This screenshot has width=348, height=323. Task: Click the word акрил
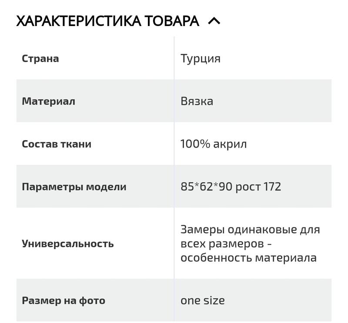pyautogui.click(x=230, y=144)
